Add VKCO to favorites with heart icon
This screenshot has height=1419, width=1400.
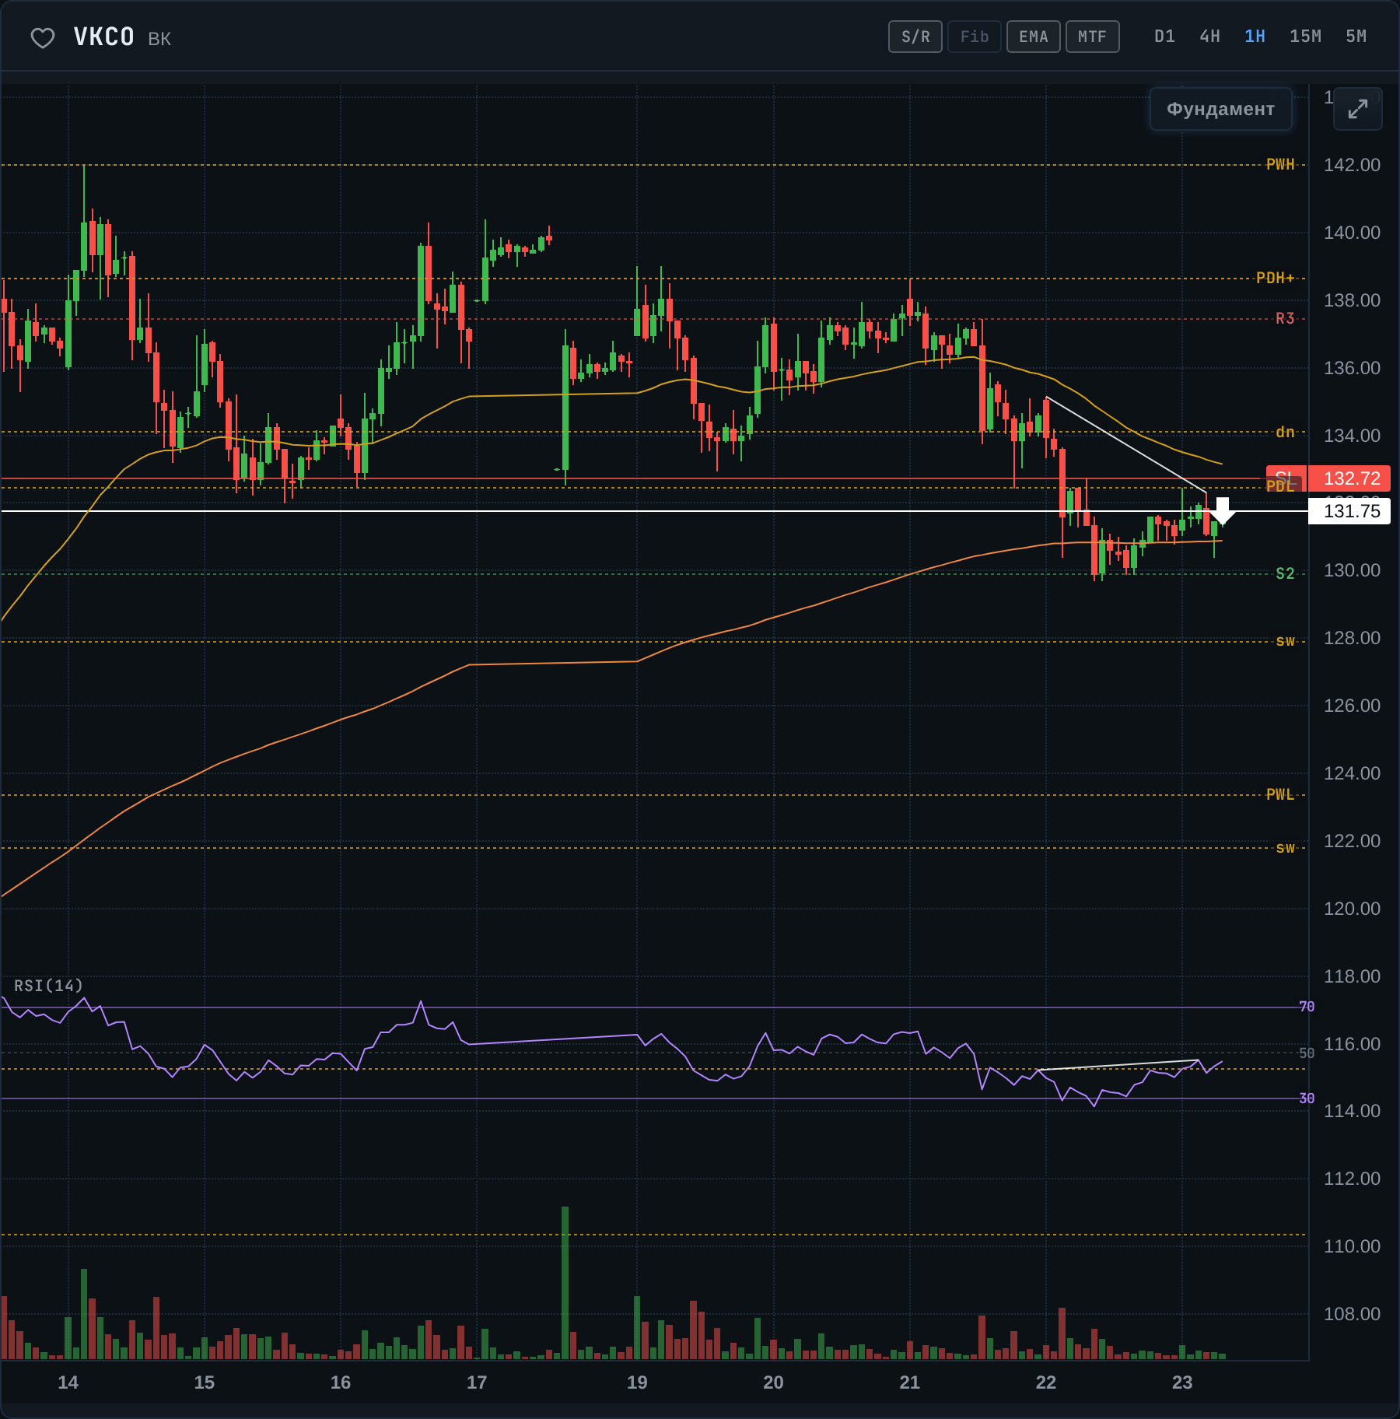(43, 37)
